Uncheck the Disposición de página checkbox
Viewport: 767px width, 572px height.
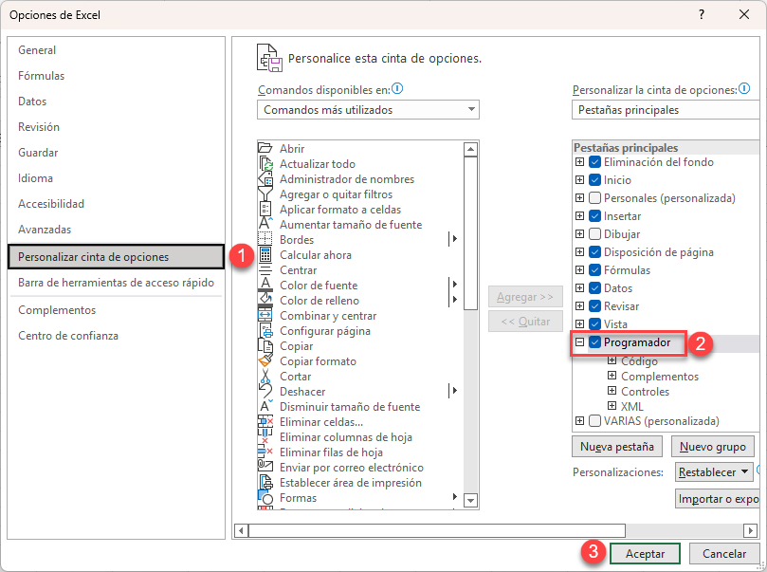pyautogui.click(x=594, y=252)
